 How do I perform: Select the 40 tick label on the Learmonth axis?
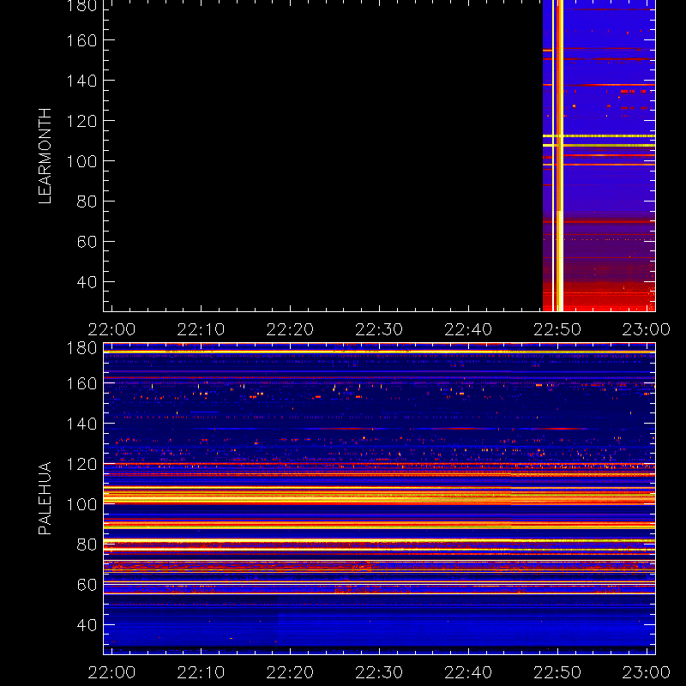click(x=87, y=282)
